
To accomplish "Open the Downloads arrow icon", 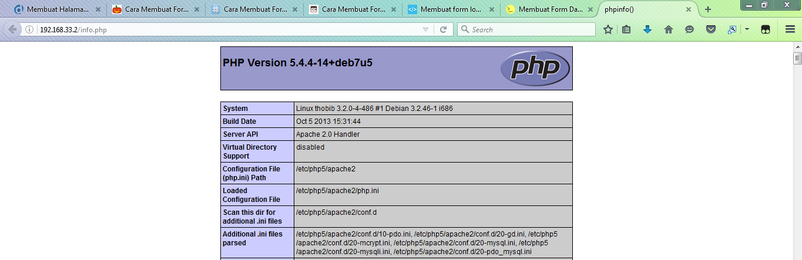I will pyautogui.click(x=647, y=29).
